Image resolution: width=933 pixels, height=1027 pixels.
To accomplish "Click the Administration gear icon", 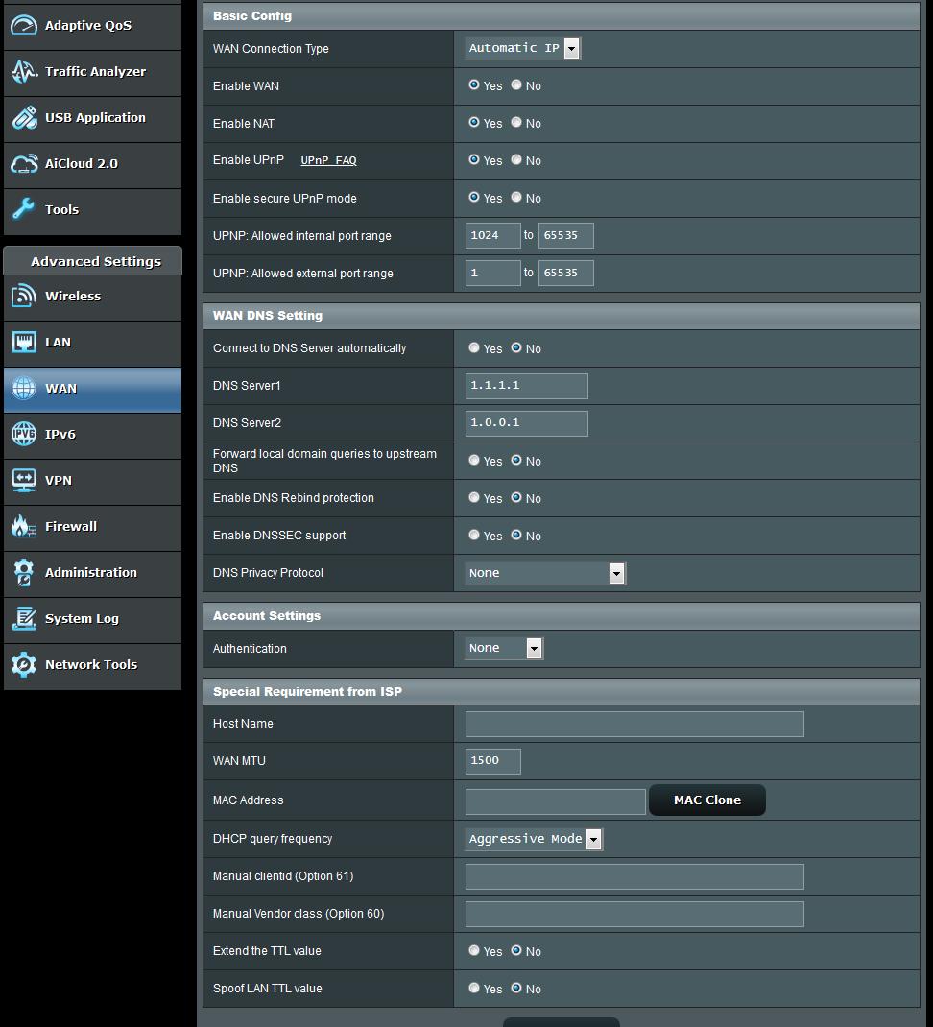I will 24,572.
